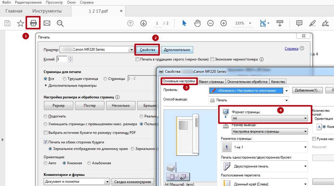Click the help question mark icon
The height and width of the screenshot is (186, 334).
[x=302, y=48]
